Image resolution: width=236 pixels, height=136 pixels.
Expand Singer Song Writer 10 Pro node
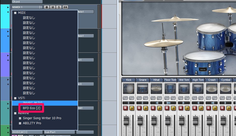click(20, 118)
